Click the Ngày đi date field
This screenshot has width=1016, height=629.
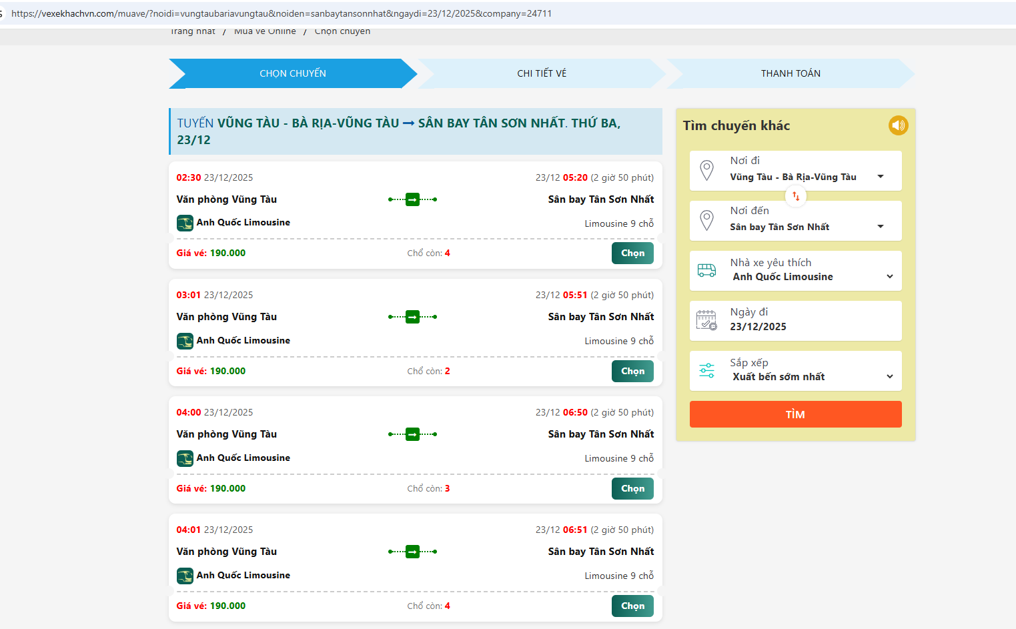tap(795, 321)
